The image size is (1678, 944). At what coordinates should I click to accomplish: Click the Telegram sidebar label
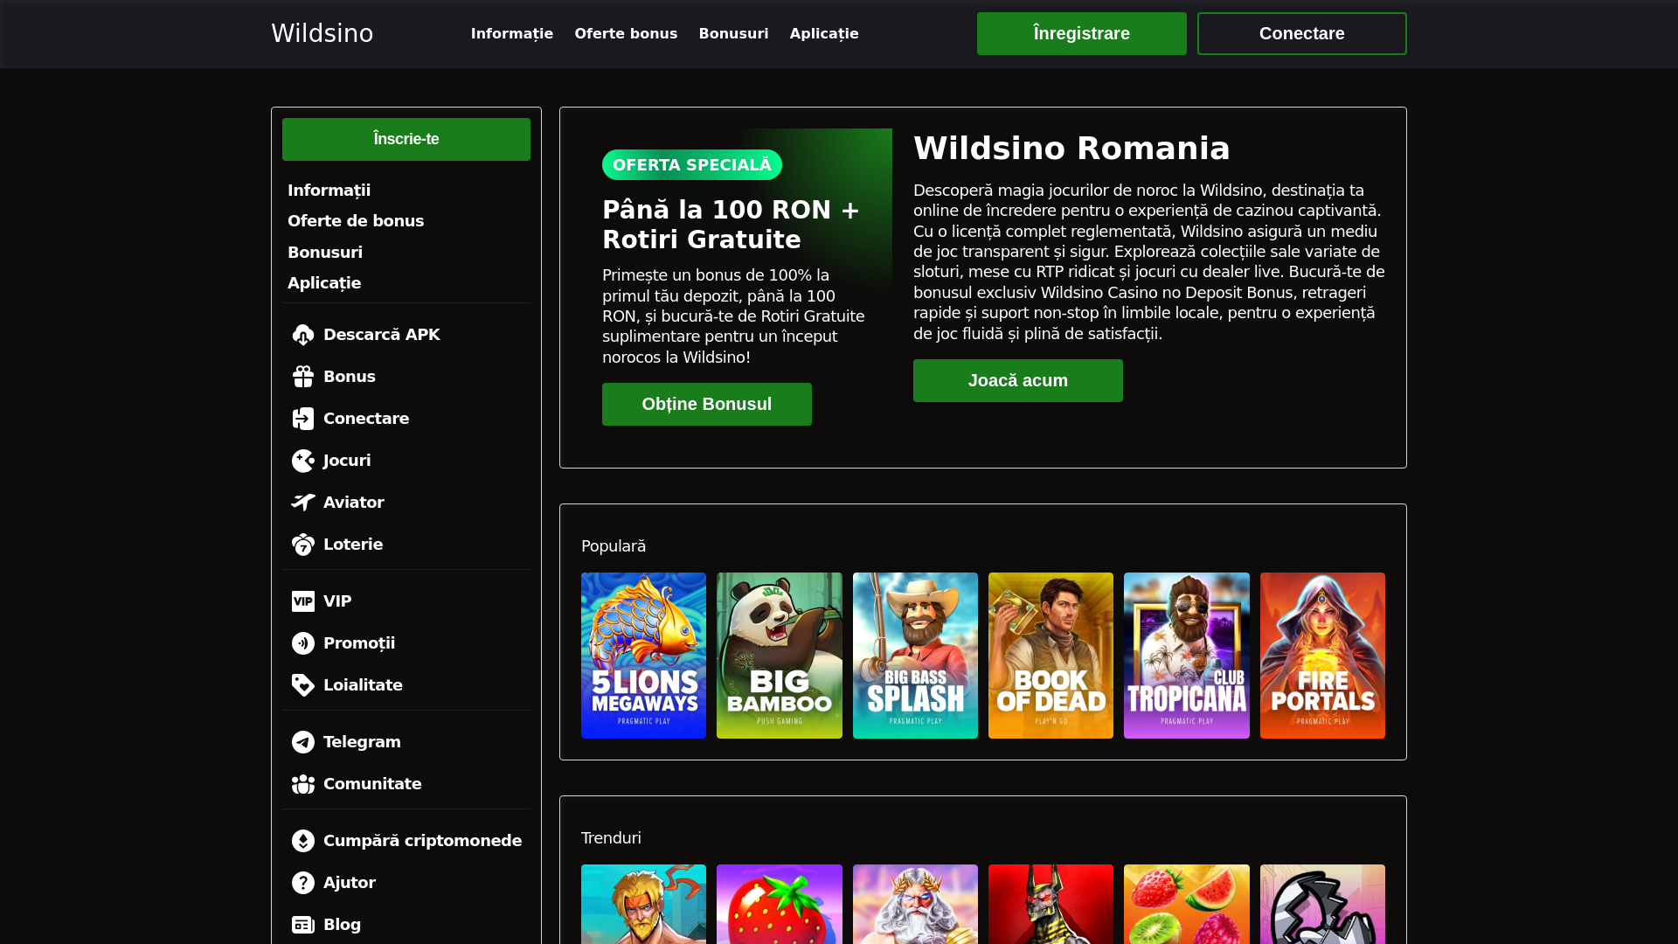click(362, 742)
